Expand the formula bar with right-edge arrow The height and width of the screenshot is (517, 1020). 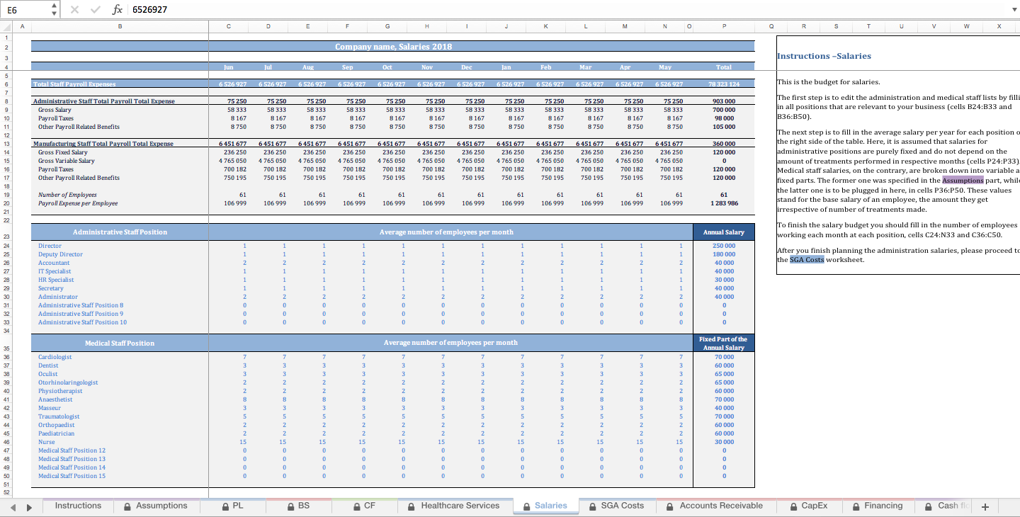[1013, 10]
